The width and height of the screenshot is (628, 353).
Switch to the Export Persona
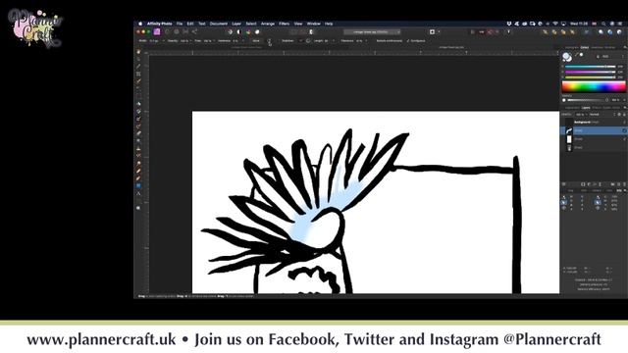[194, 32]
